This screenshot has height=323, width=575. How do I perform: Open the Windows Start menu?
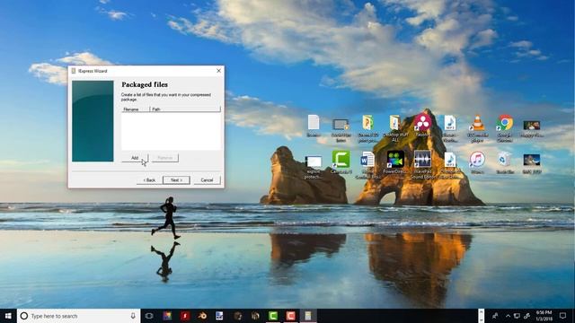(8, 316)
